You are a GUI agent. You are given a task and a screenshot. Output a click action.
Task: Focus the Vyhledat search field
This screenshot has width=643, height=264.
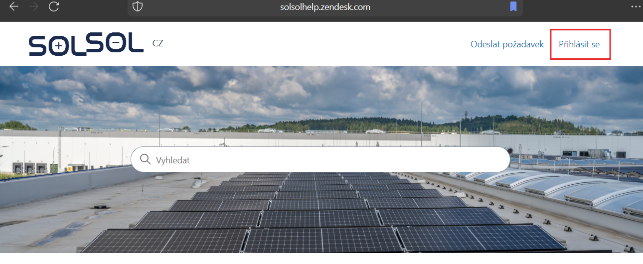click(321, 159)
